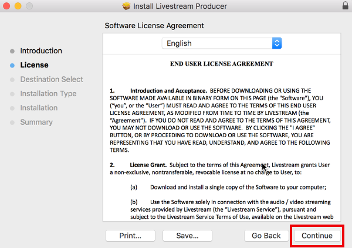
Task: Select the License step in sidebar
Action: [x=34, y=65]
